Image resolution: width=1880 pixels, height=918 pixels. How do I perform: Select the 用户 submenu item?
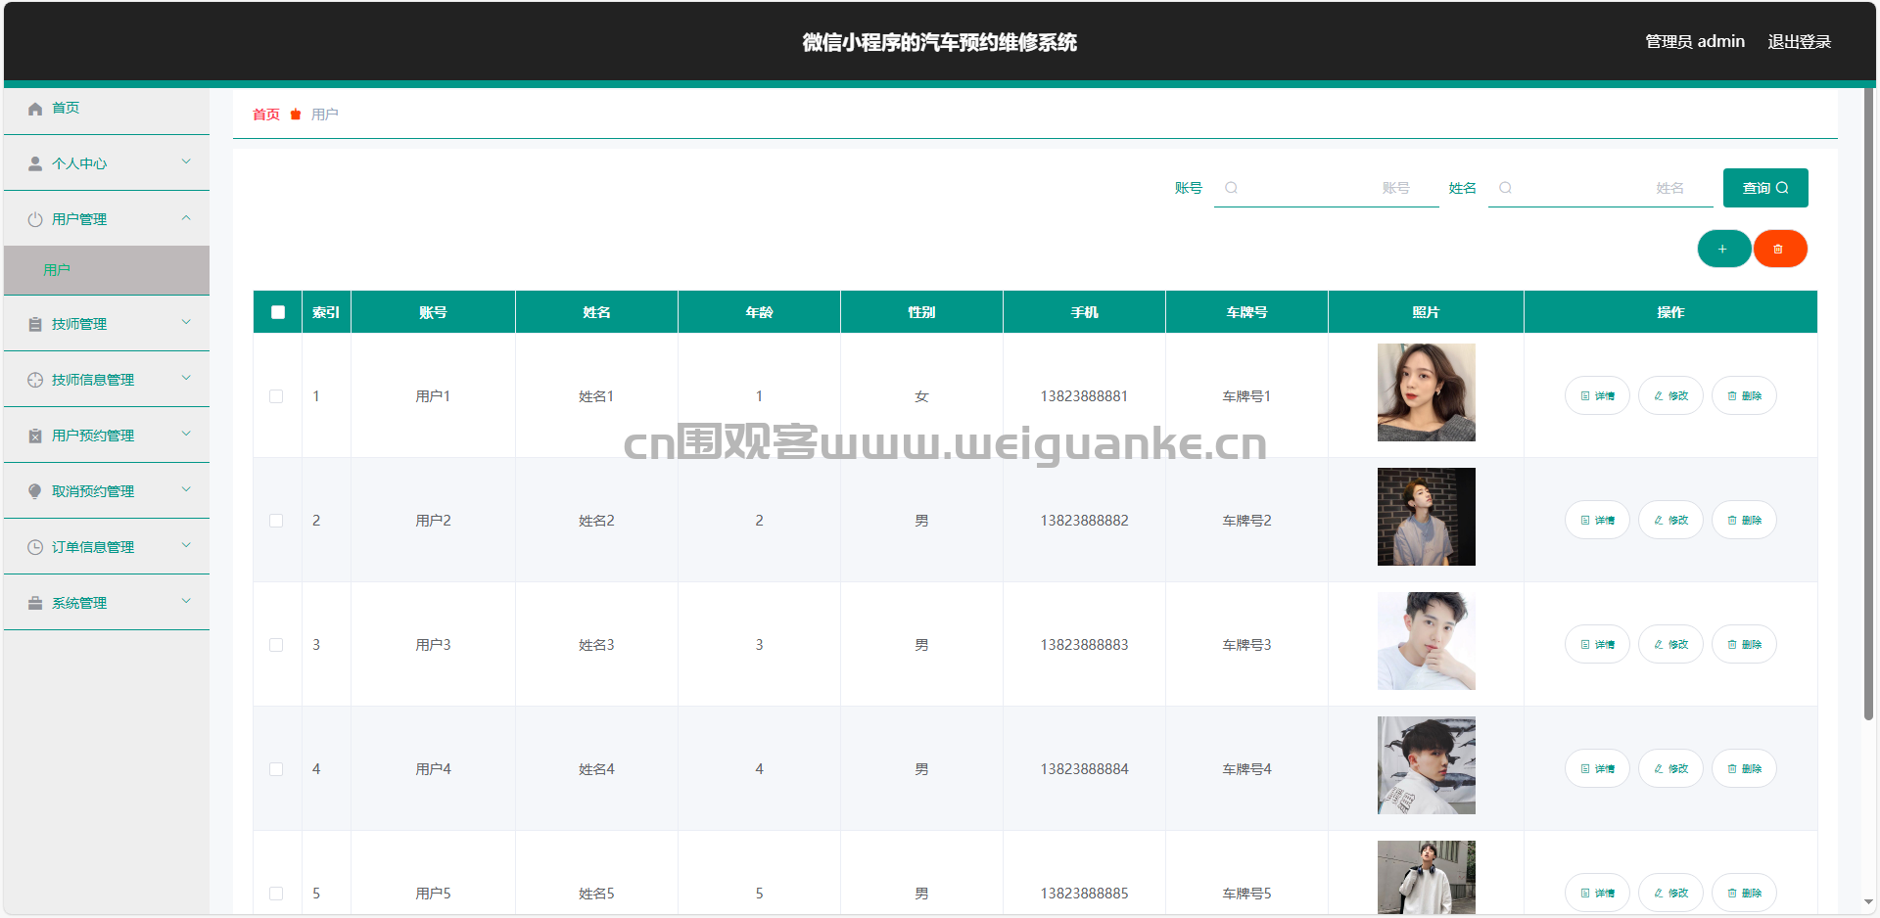107,270
